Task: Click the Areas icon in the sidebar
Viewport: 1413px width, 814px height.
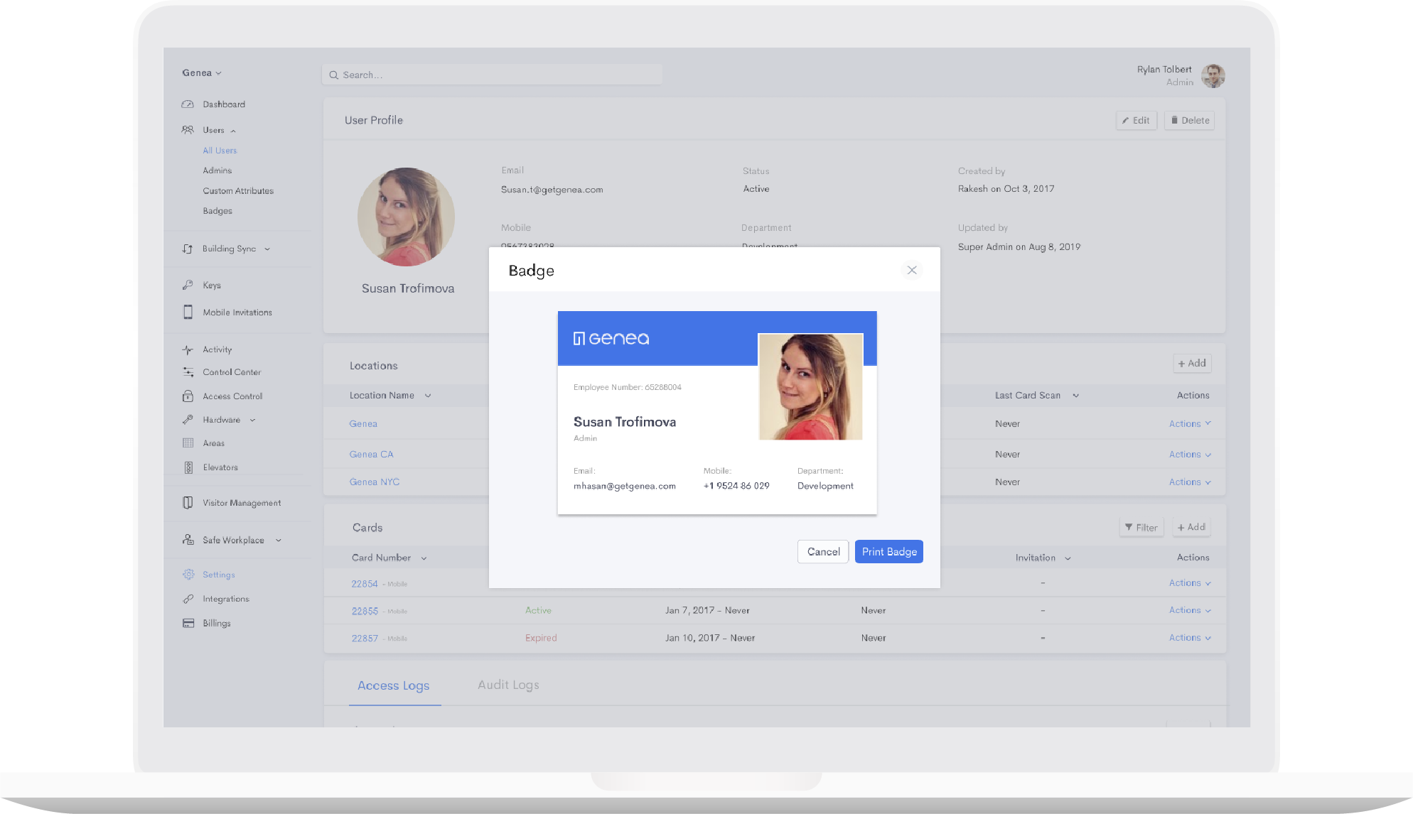Action: [x=188, y=443]
